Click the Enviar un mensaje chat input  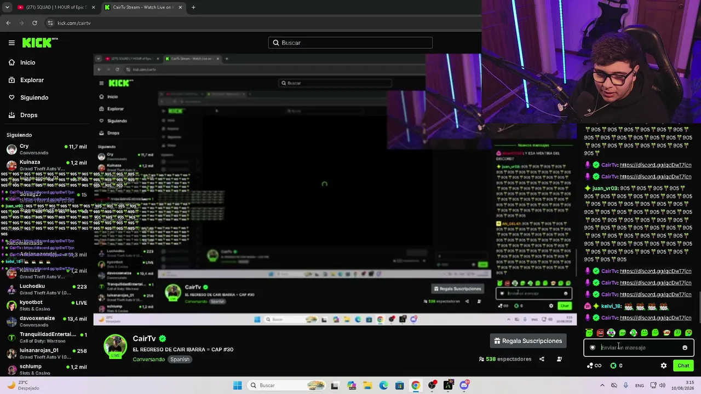(x=639, y=347)
